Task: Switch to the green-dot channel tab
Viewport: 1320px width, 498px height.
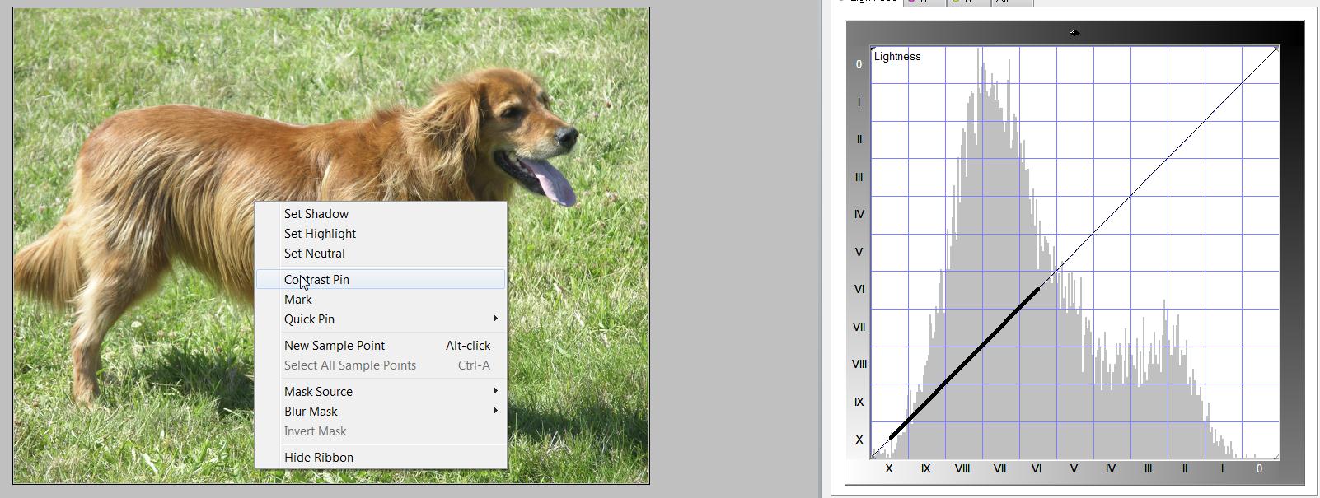Action: click(967, 2)
